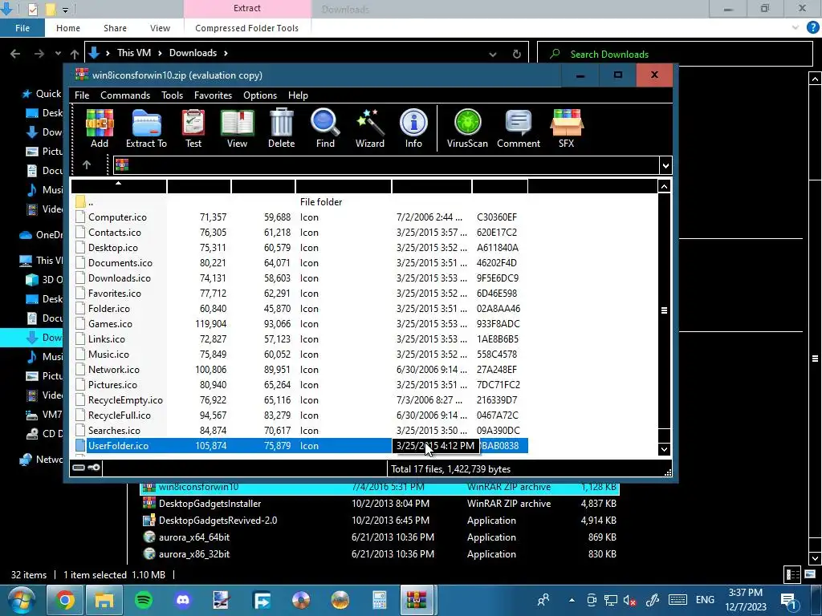822x616 pixels.
Task: Click the Extract To toolbar icon
Action: point(146,128)
